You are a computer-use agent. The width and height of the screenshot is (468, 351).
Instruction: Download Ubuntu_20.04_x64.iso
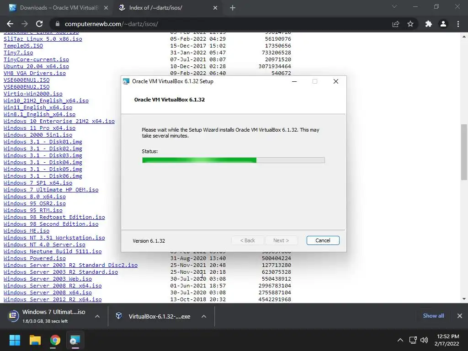(x=36, y=66)
